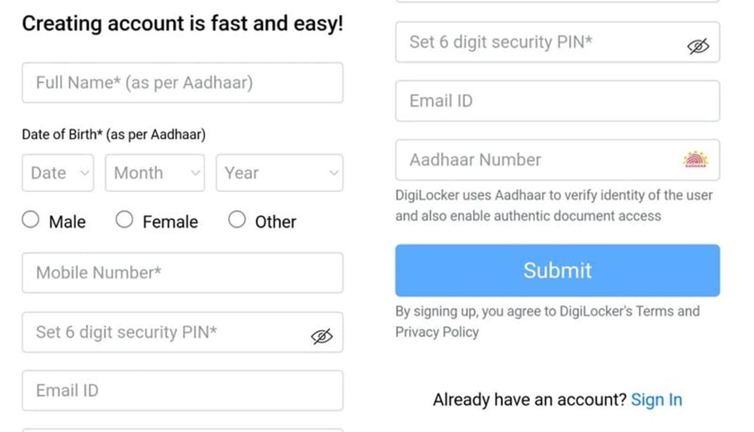Focus the Full Name input field
Image resolution: width=754 pixels, height=432 pixels.
182,83
